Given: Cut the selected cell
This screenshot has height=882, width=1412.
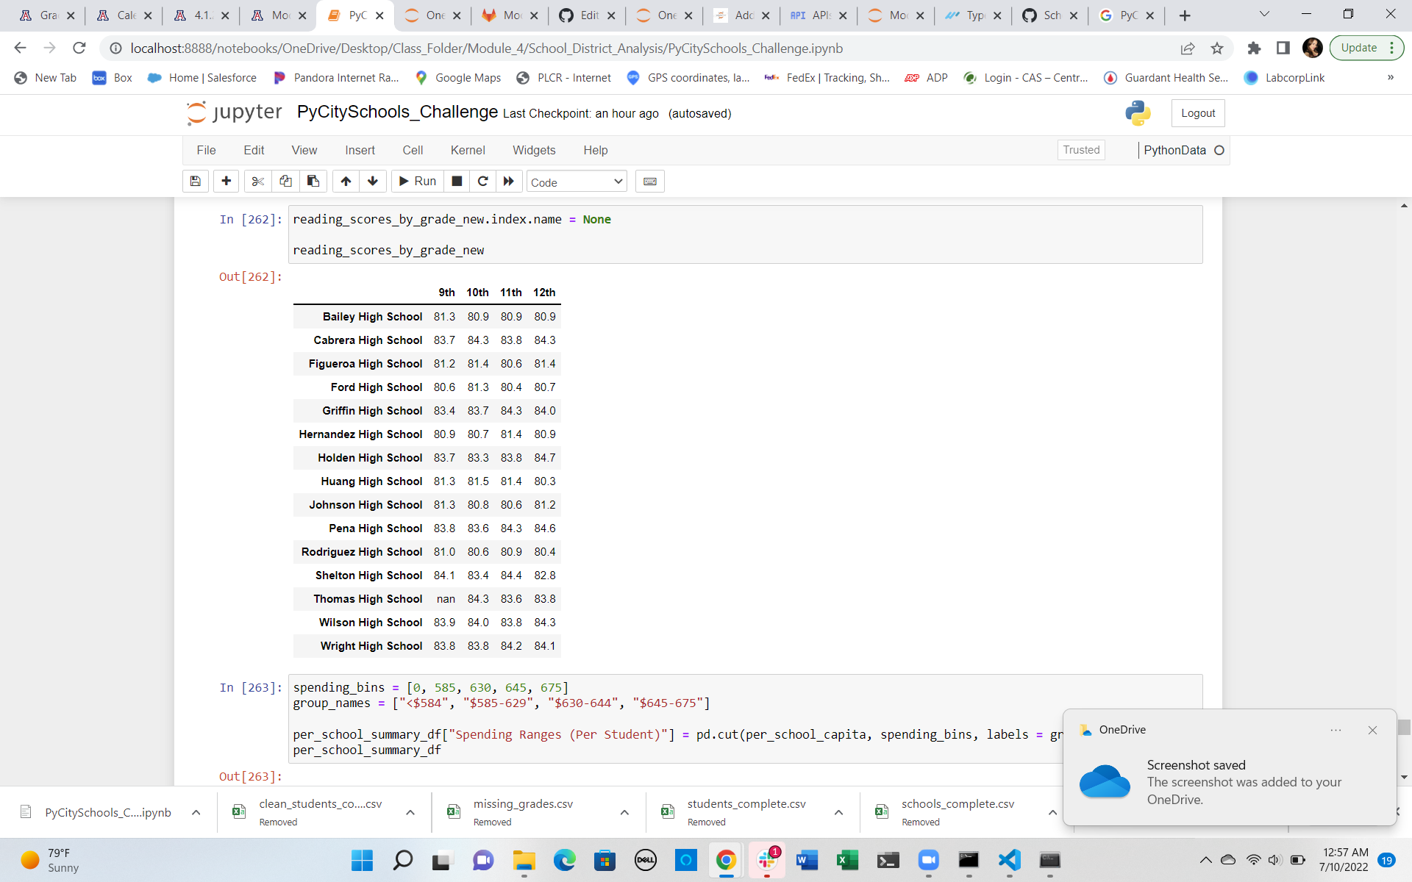Looking at the screenshot, I should tap(257, 182).
